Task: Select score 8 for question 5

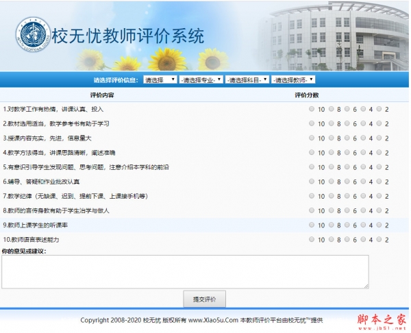Action: click(x=332, y=166)
